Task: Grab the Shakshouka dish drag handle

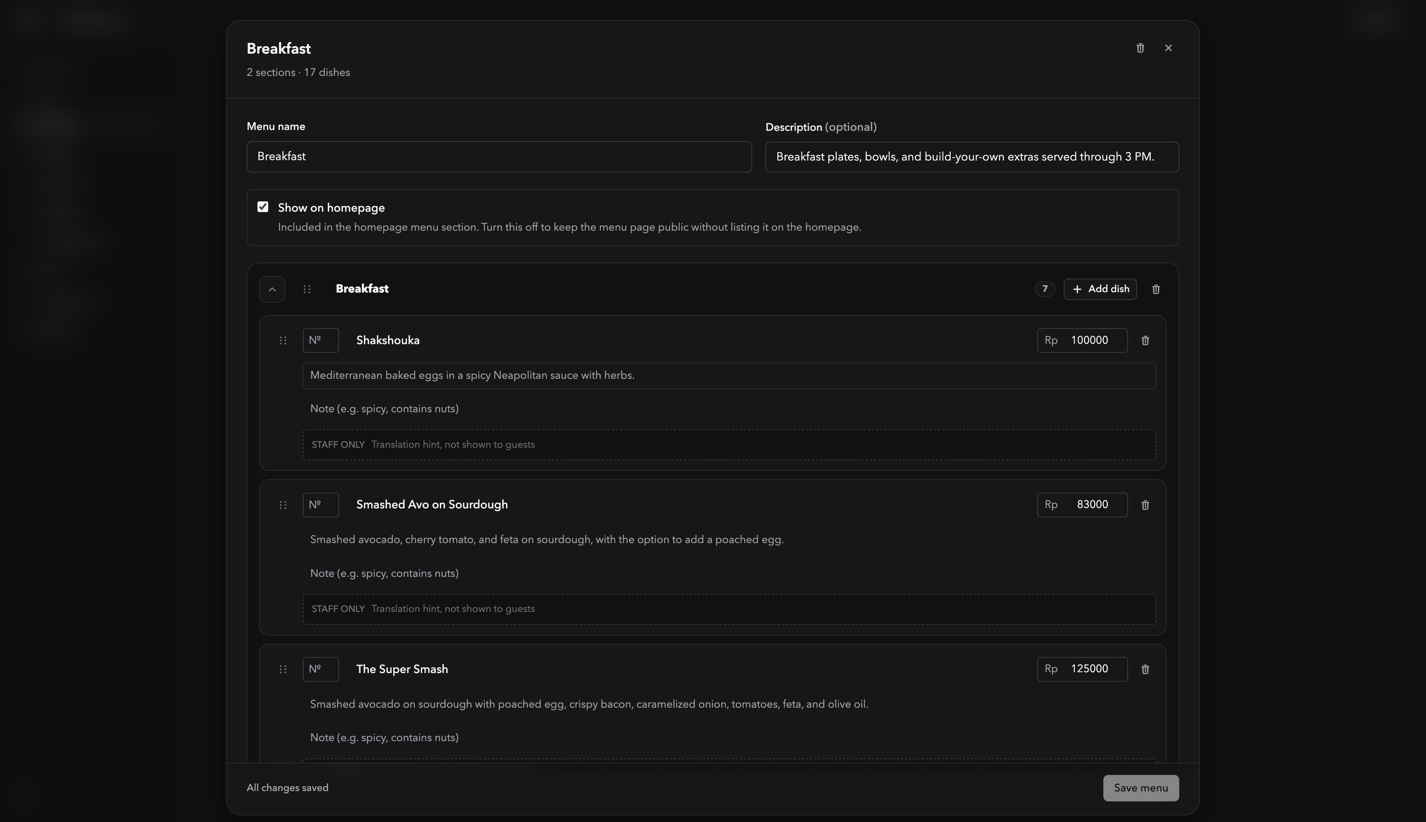Action: pyautogui.click(x=283, y=340)
